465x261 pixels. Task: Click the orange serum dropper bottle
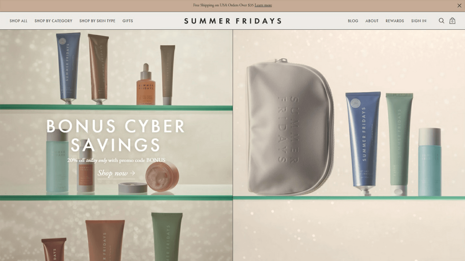pyautogui.click(x=146, y=85)
